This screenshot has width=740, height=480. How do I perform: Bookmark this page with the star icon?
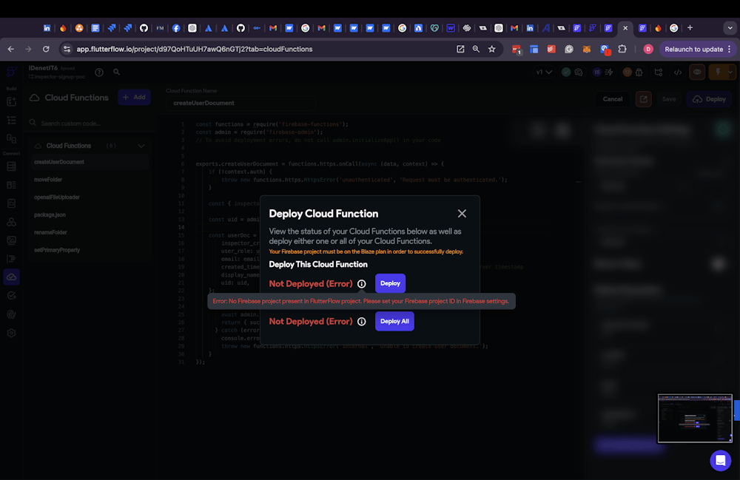(x=492, y=49)
